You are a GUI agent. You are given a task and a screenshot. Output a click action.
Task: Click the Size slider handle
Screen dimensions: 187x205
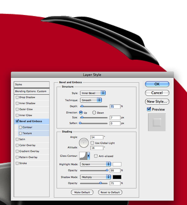pos(82,117)
